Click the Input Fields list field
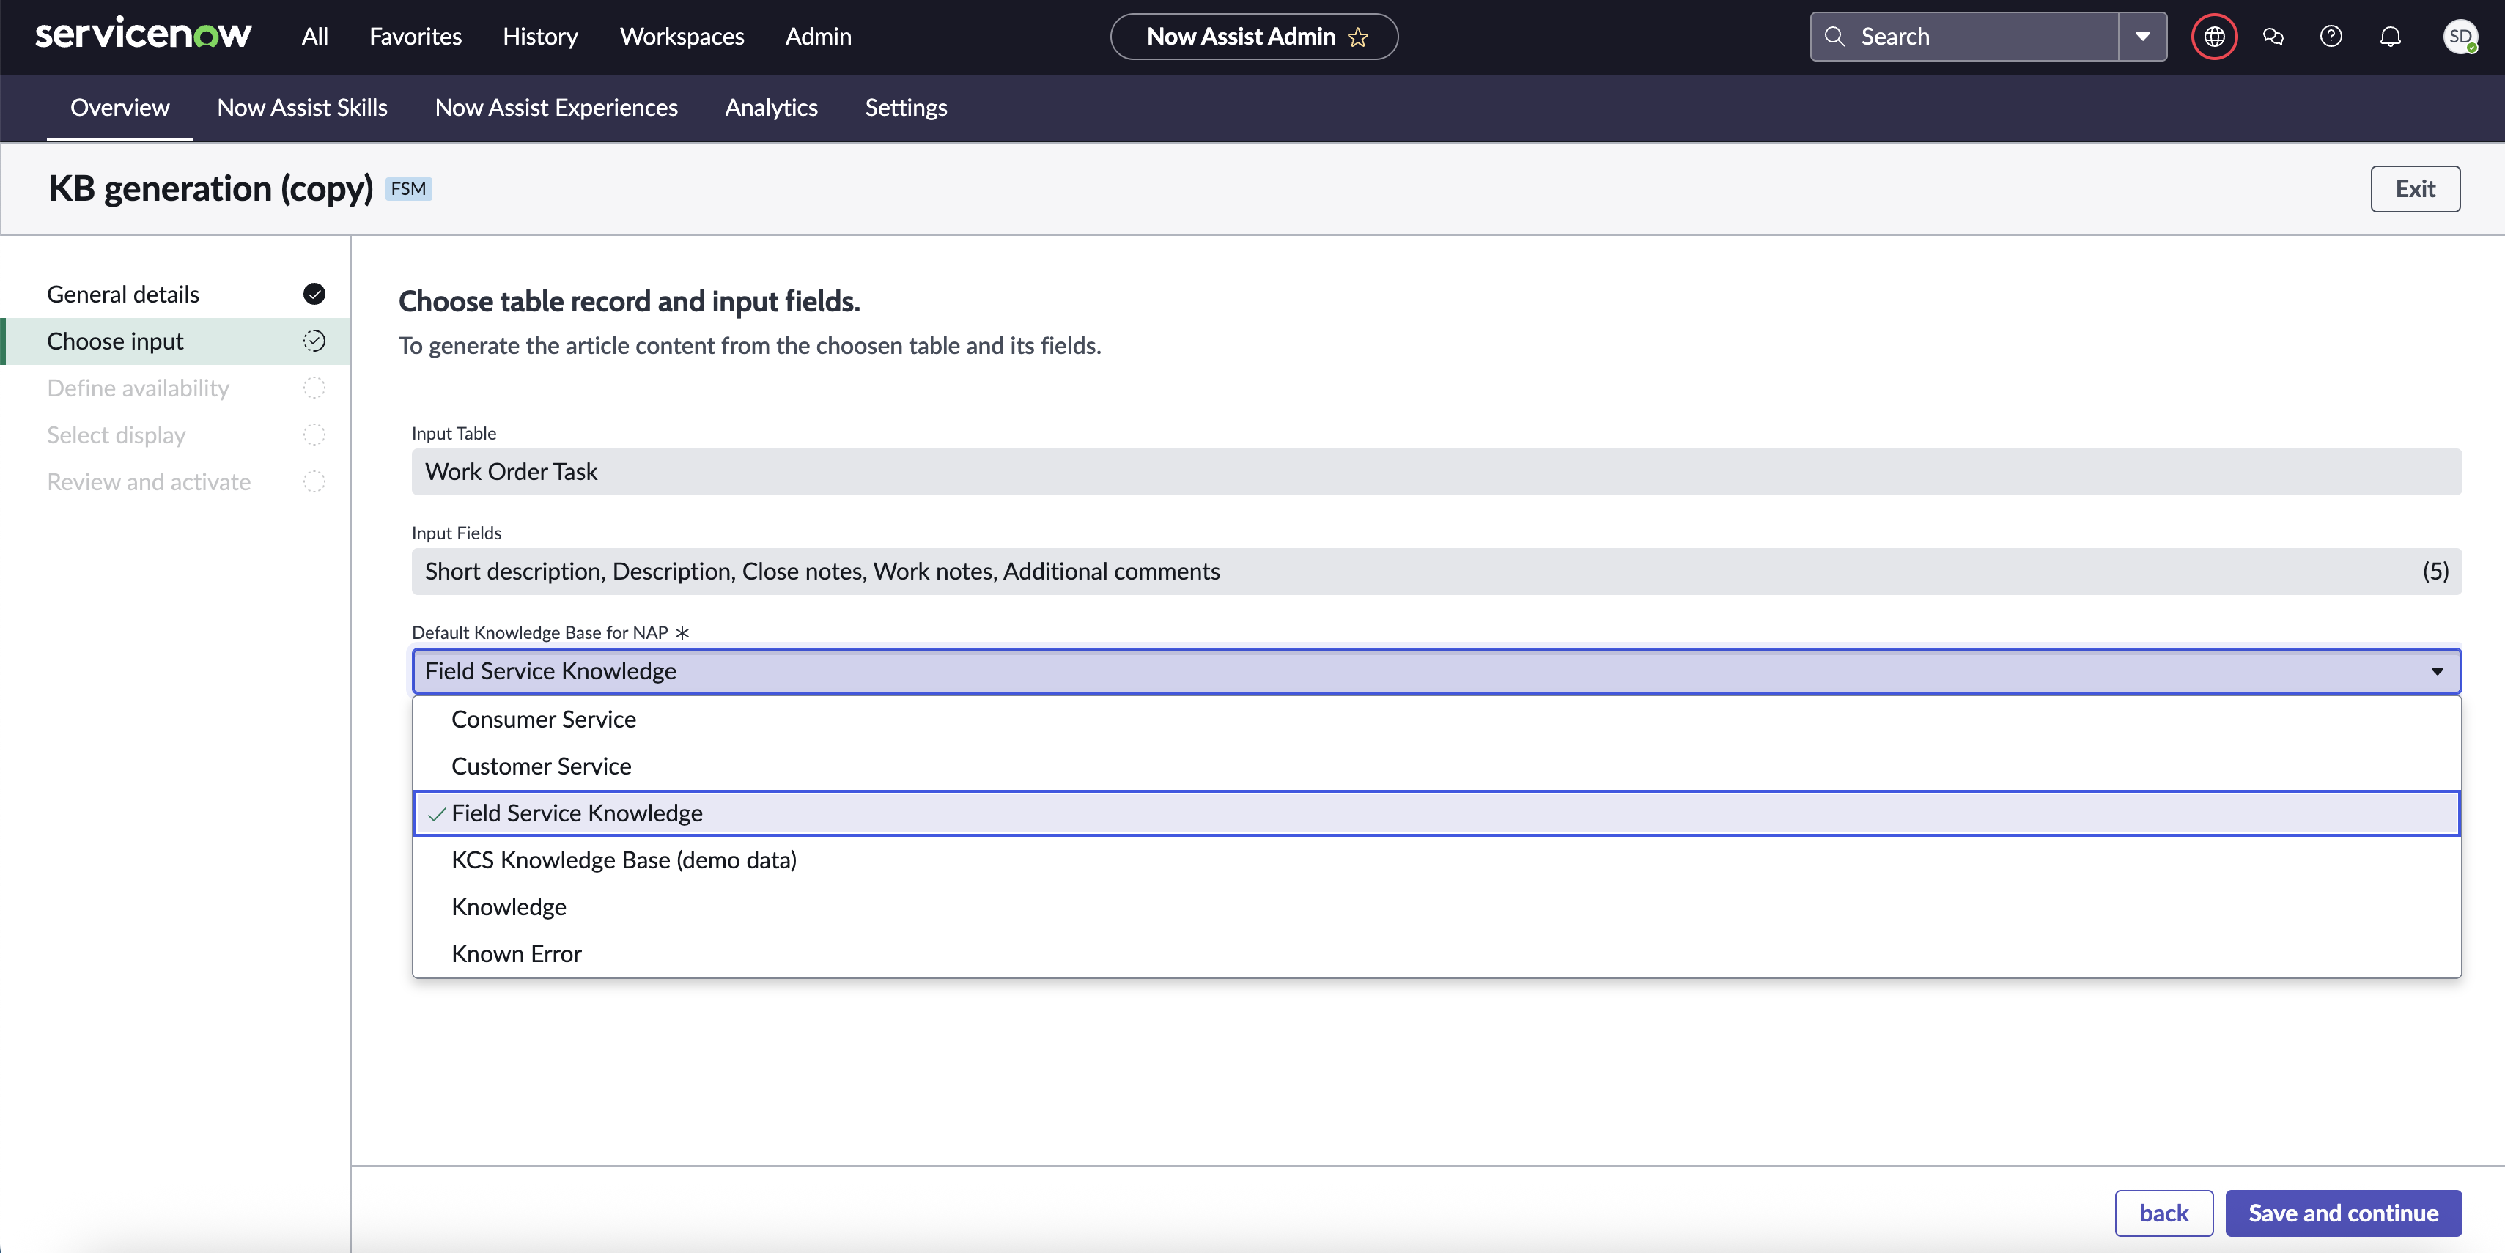Viewport: 2505px width, 1253px height. click(1436, 572)
